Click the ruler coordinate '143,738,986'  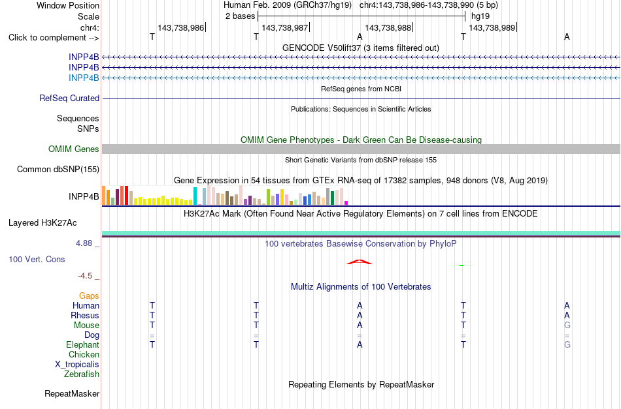point(180,27)
